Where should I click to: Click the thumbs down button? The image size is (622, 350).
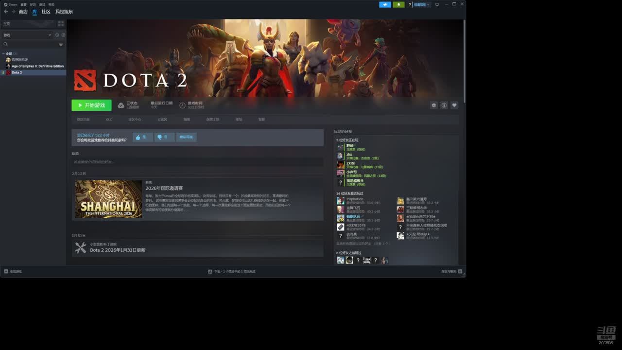tap(164, 138)
